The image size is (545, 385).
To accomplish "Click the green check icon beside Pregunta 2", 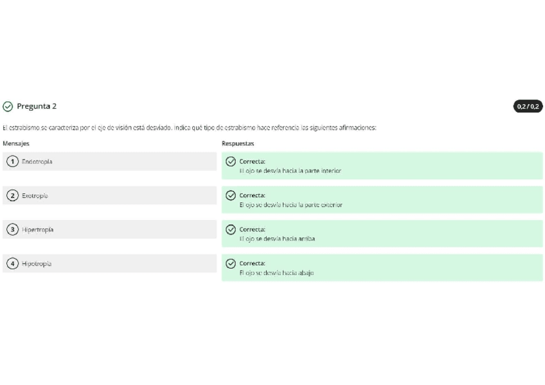I will (x=8, y=107).
